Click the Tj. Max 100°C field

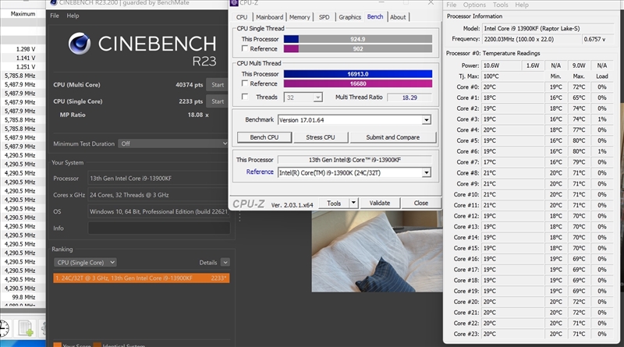click(x=512, y=76)
